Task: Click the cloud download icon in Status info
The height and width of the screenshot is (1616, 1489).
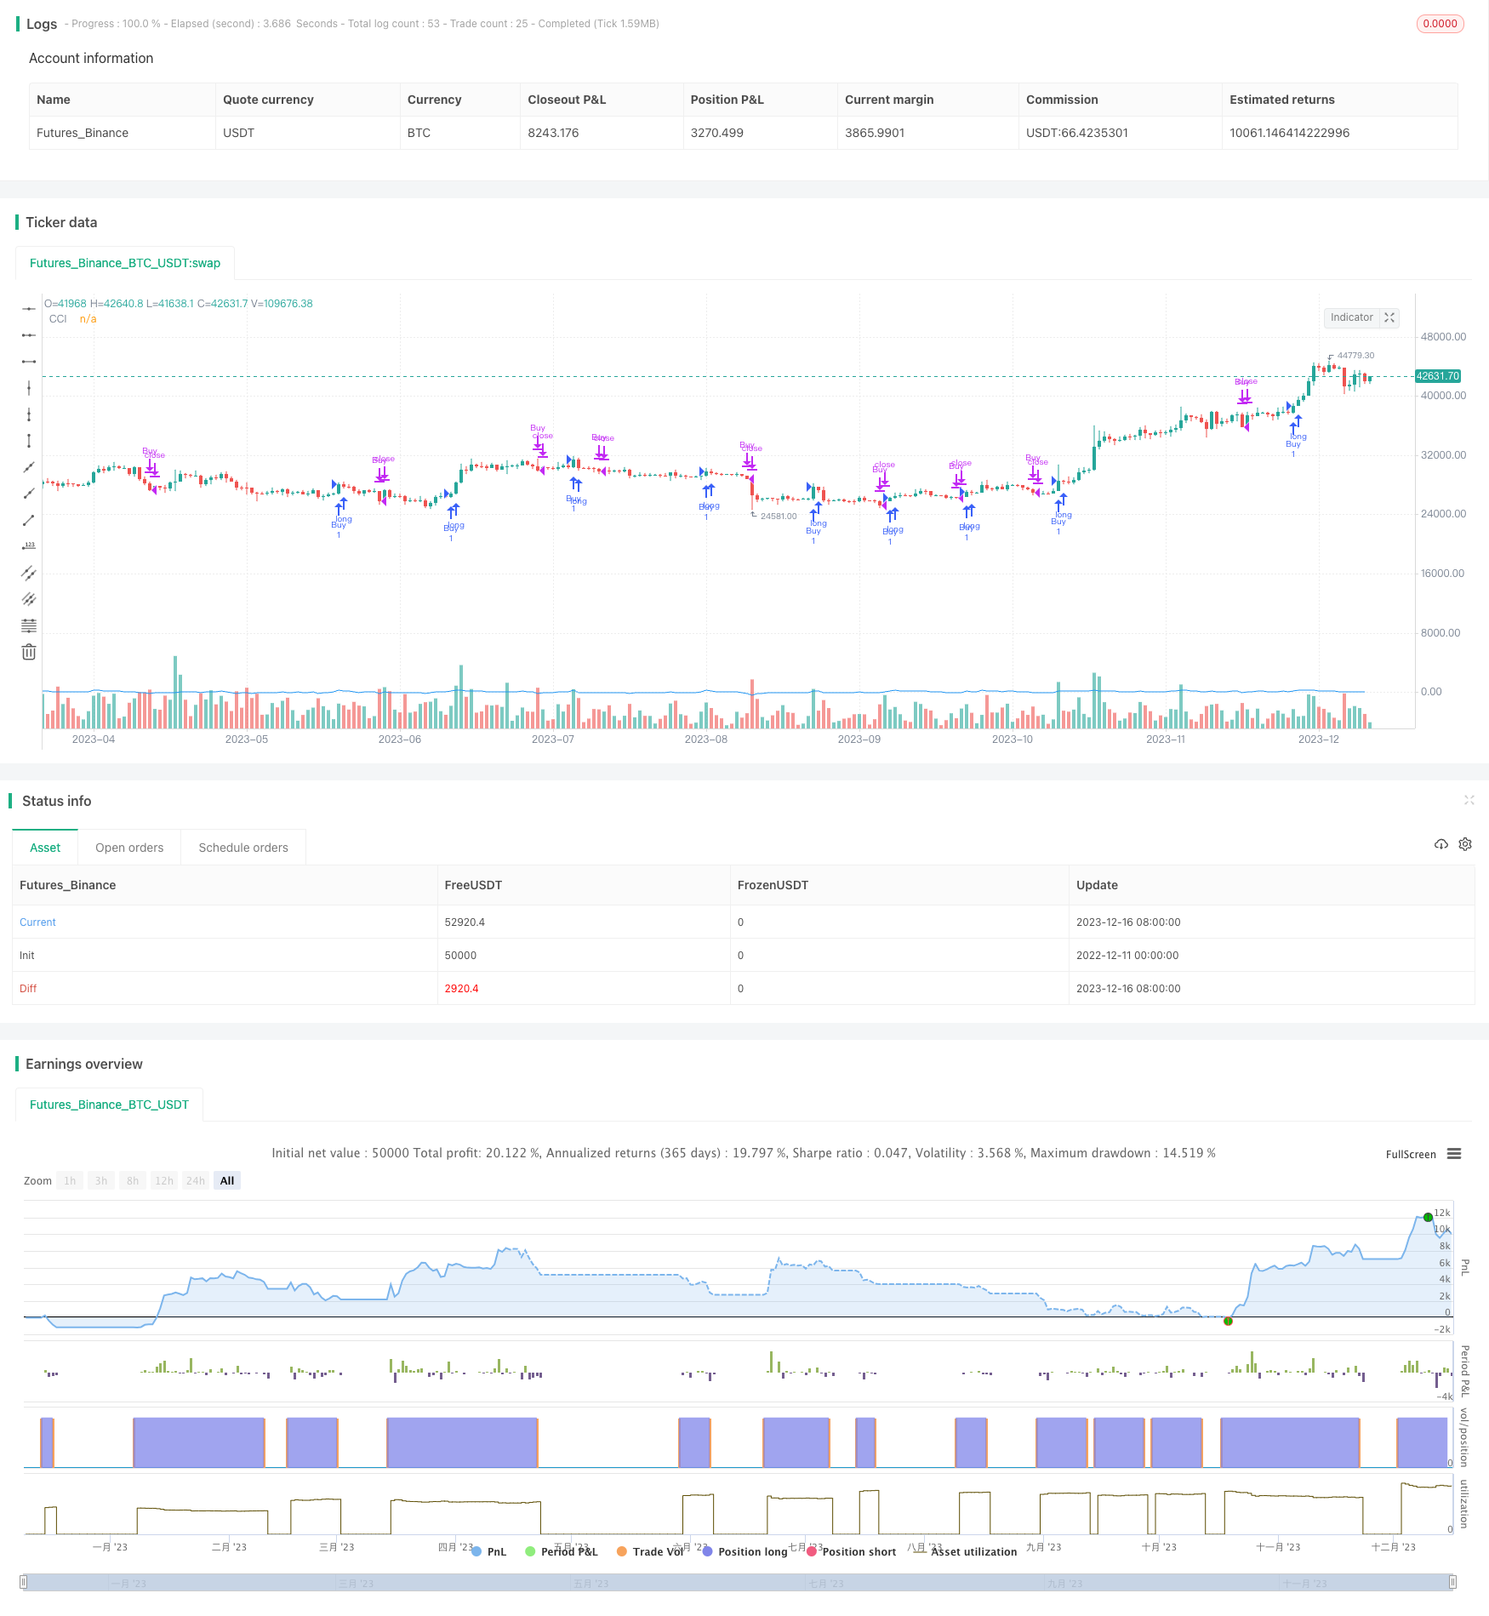Action: (1441, 844)
